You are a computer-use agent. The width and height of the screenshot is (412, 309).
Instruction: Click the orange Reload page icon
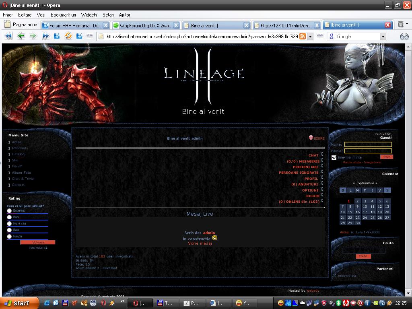pyautogui.click(x=68, y=36)
